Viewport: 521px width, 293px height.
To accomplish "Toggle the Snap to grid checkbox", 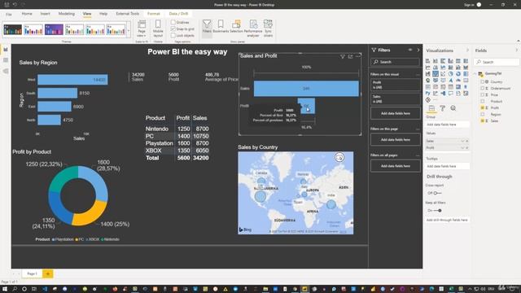I will [173, 29].
